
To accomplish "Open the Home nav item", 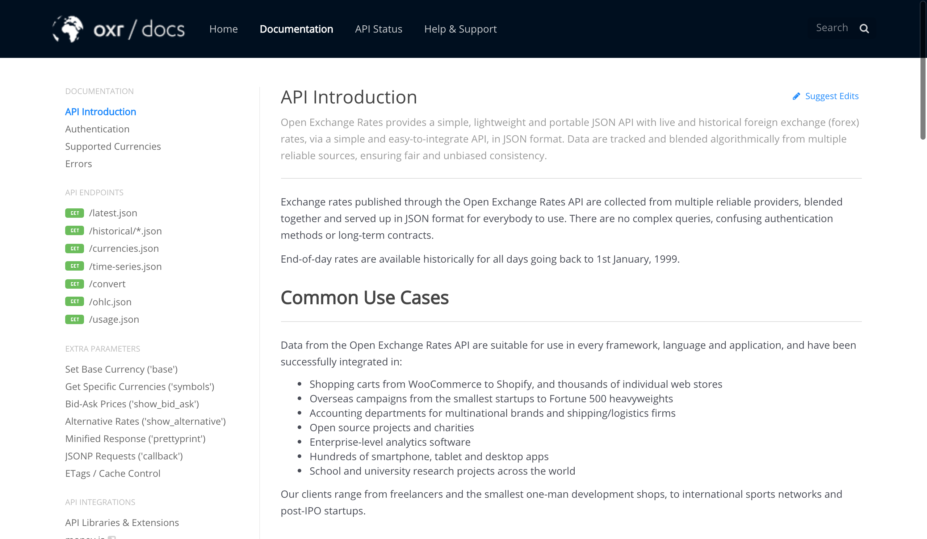I will click(224, 29).
